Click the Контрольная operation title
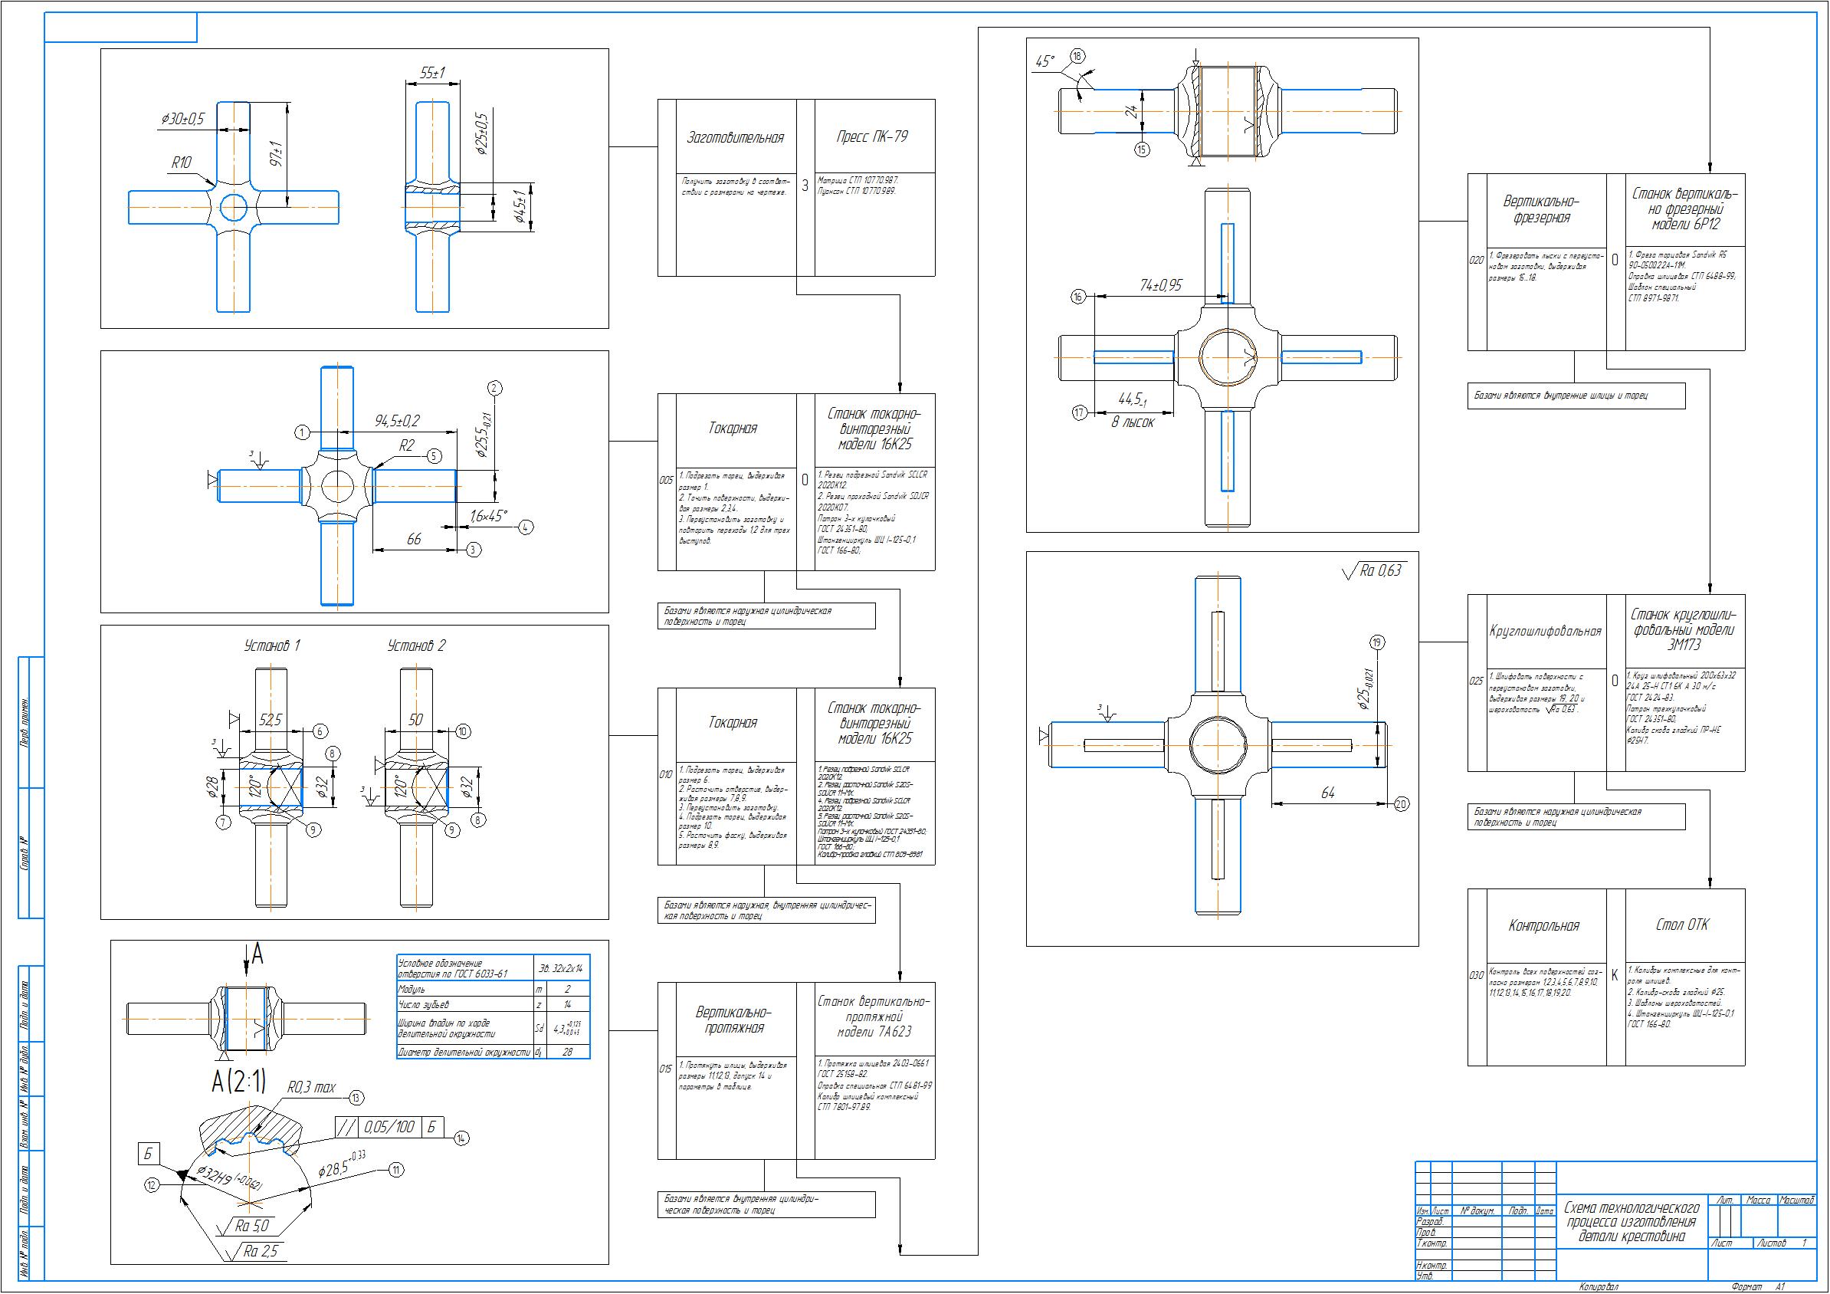The image size is (1830, 1294). 1543,925
